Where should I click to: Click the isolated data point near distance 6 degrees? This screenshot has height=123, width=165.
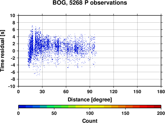coord(23,49)
